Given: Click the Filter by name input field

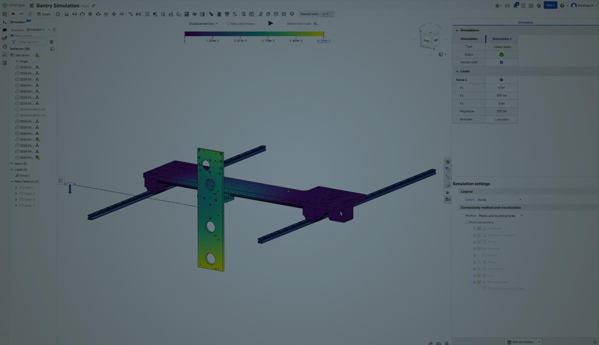Looking at the screenshot, I should click(33, 41).
